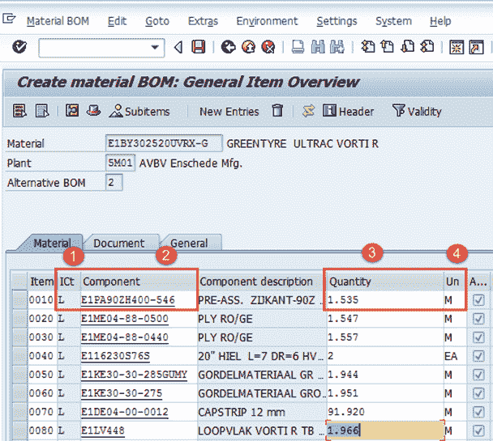Click the green checkmark Enter icon

[x=19, y=48]
